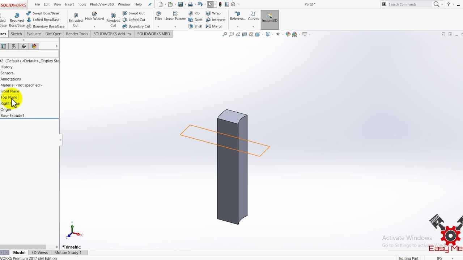
Task: Activate the Revolved Cut tool
Action: 113,20
